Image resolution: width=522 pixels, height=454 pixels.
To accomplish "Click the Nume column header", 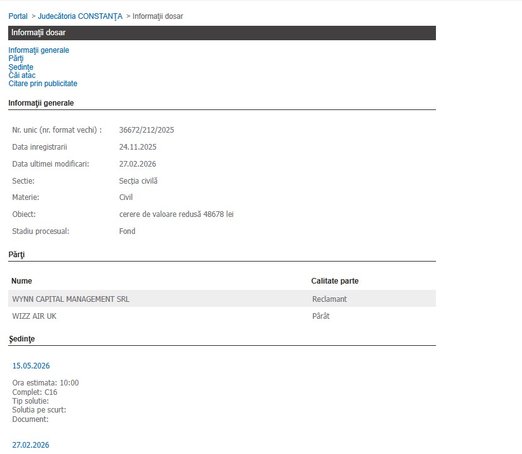I will point(21,281).
